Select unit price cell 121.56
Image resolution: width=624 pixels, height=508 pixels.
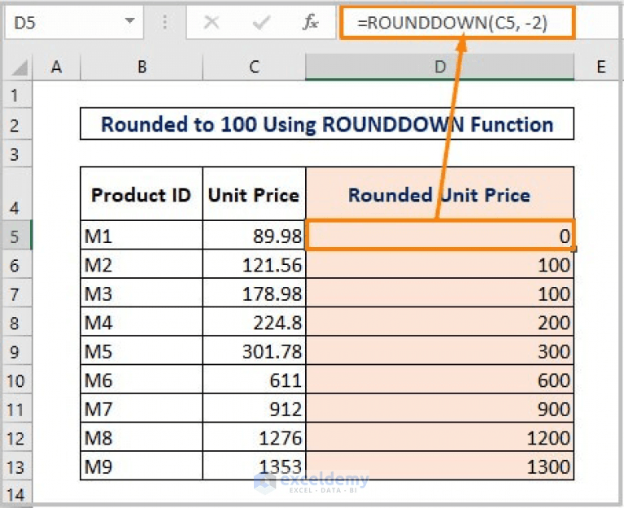(x=255, y=264)
